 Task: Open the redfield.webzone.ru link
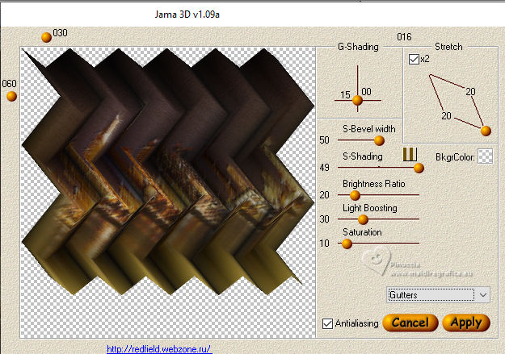(159, 349)
